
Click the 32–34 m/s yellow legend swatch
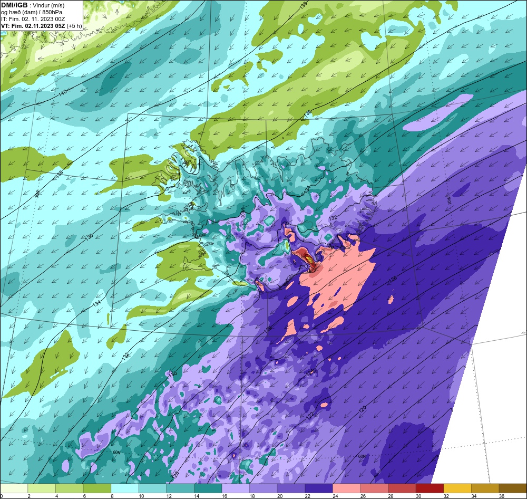coord(457,488)
